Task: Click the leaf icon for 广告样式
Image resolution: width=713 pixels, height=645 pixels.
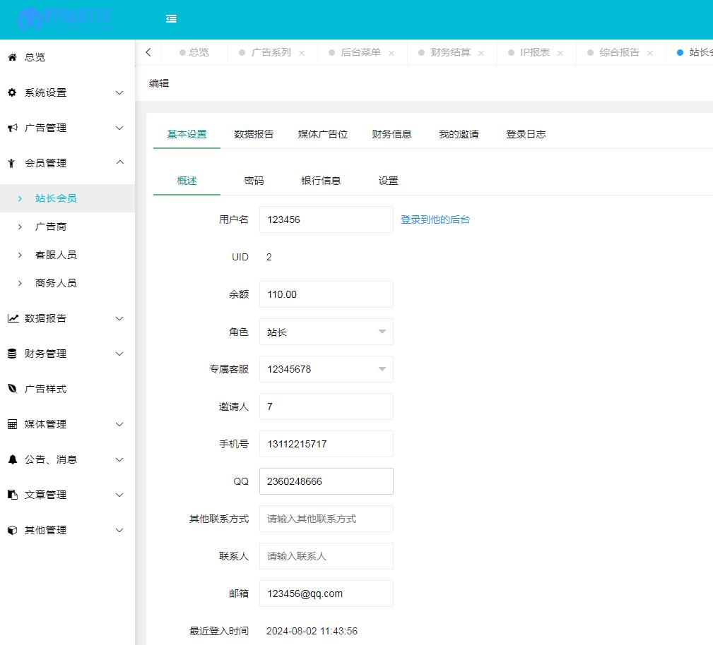Action: (x=12, y=389)
